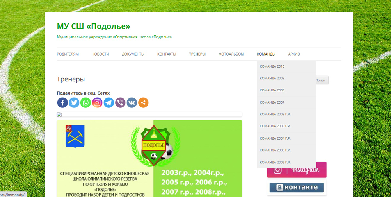391x197 pixels.
Task: Open the Подолье recruitment poster image
Action: [149, 158]
